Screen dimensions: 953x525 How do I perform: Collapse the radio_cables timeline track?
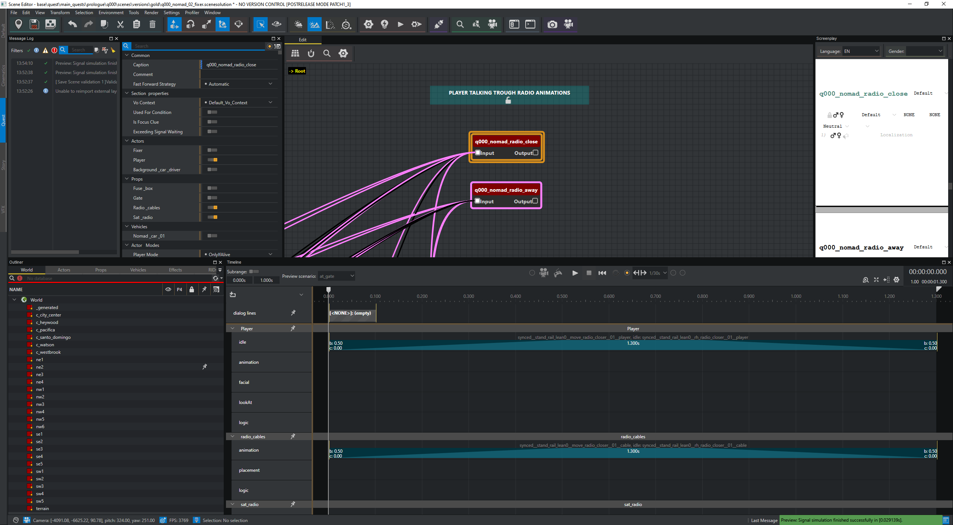pyautogui.click(x=233, y=436)
